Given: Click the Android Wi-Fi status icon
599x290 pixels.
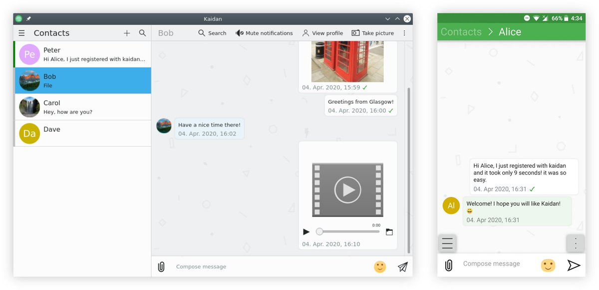Looking at the screenshot, I should (x=537, y=18).
